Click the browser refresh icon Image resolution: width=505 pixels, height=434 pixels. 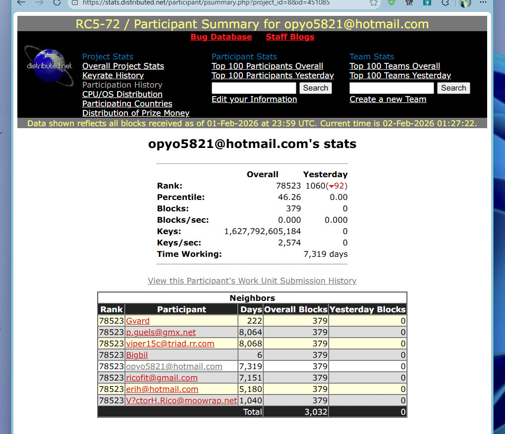point(57,2)
